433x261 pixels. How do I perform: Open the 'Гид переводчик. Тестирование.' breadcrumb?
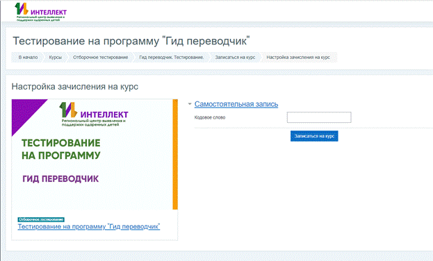(172, 58)
